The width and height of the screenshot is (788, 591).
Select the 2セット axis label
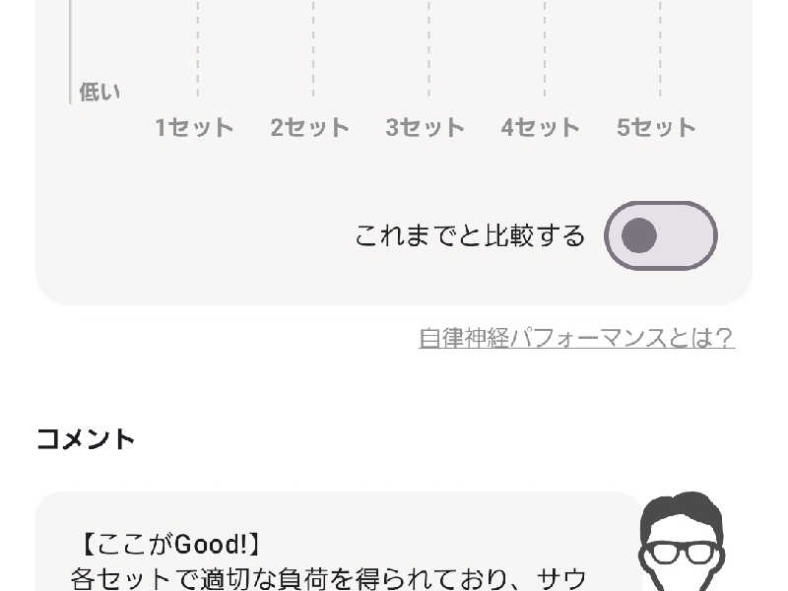[310, 128]
